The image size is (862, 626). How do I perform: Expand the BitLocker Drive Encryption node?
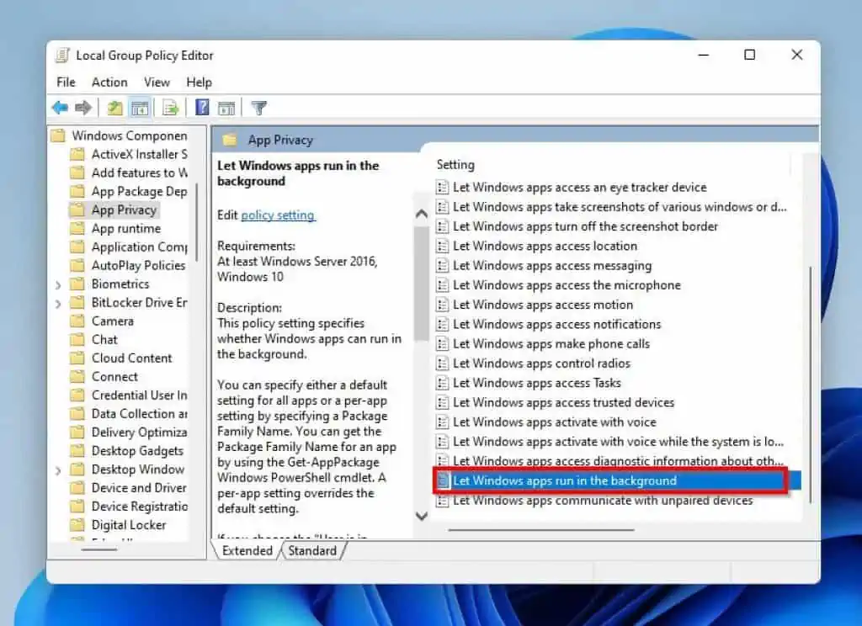59,302
